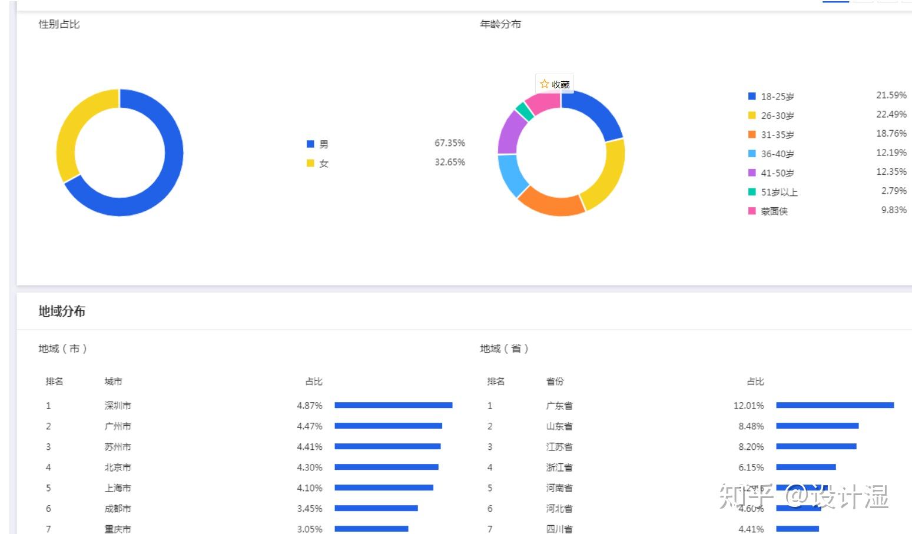Click the 排名 header in the city table
Image resolution: width=912 pixels, height=534 pixels.
54,382
